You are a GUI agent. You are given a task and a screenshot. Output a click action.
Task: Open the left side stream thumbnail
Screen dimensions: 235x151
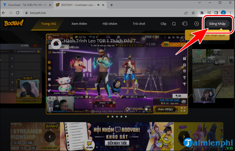coord(21,74)
